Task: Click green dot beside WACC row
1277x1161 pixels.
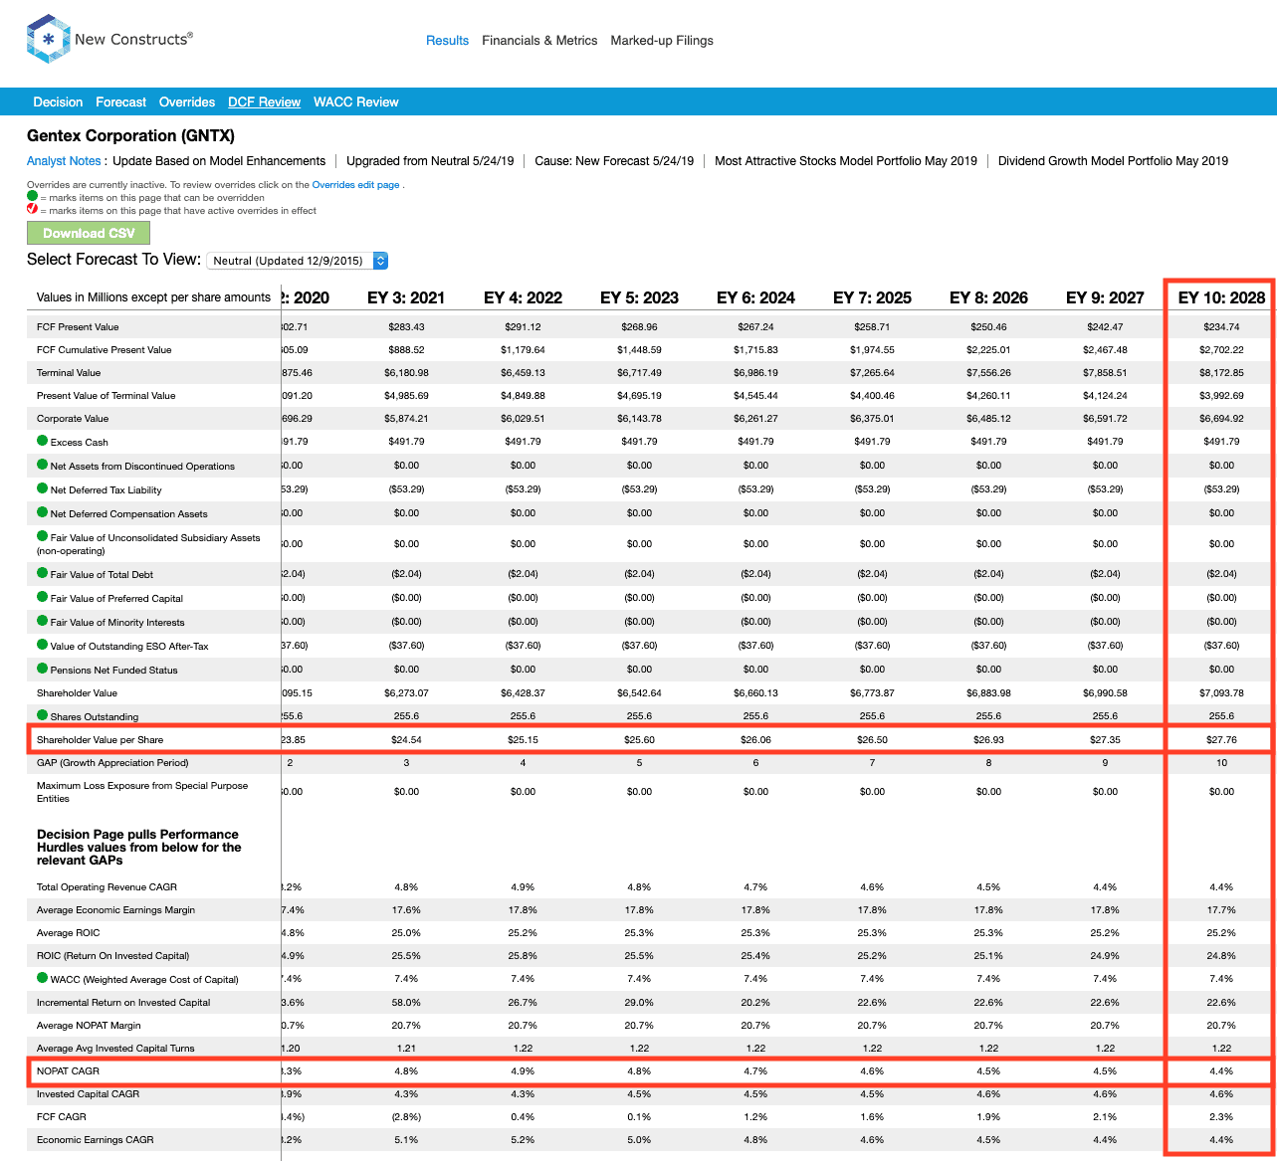Action: [x=43, y=978]
